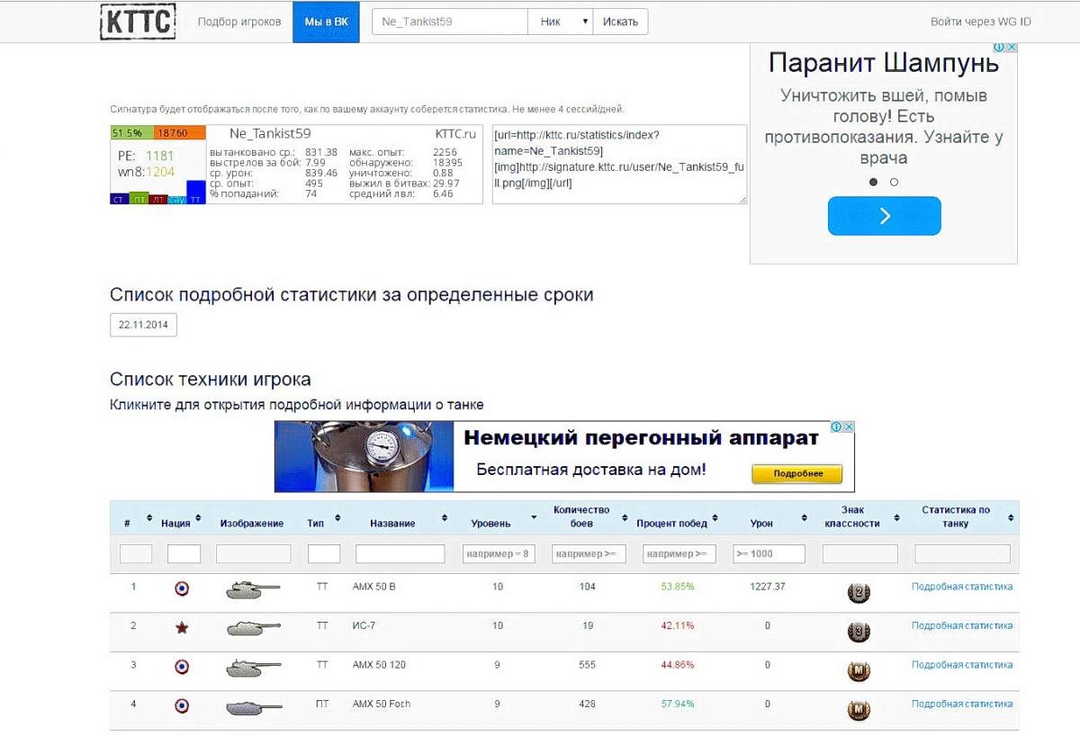Click the French flag icon for AMX 50 B

point(182,588)
